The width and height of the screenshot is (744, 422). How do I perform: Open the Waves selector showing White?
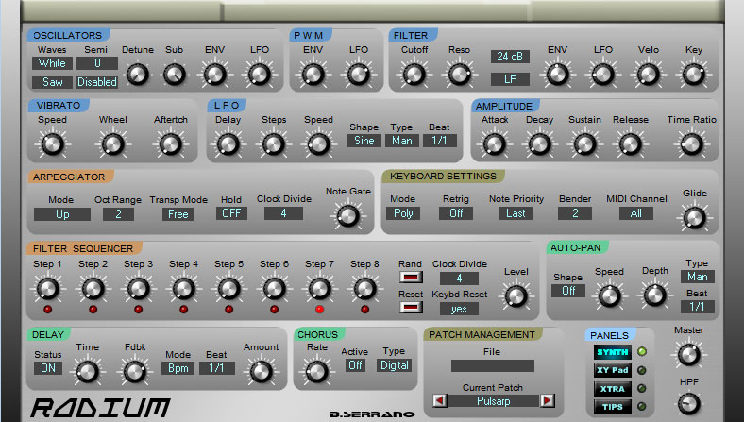click(51, 63)
